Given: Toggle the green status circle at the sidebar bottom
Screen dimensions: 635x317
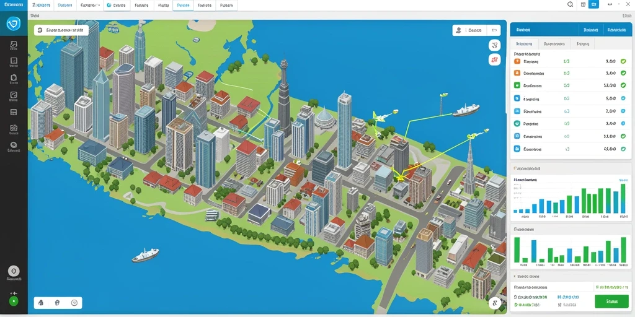Looking at the screenshot, I should pos(14,302).
